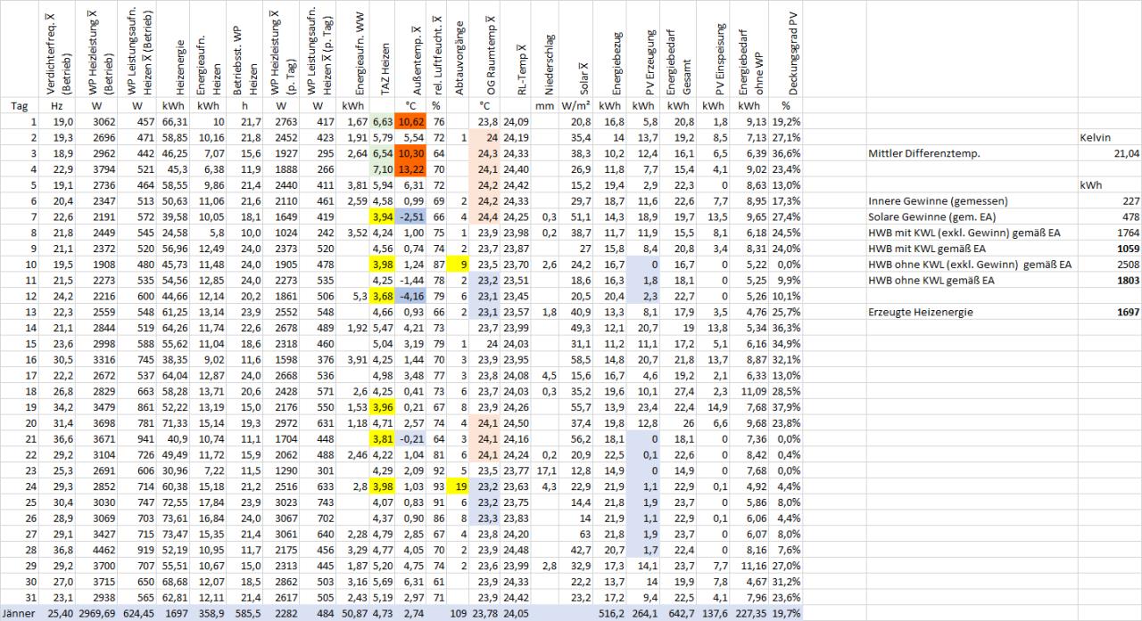Click the 'HWB mit KWL gemäß EA' label
The height and width of the screenshot is (621, 1142).
pos(931,249)
